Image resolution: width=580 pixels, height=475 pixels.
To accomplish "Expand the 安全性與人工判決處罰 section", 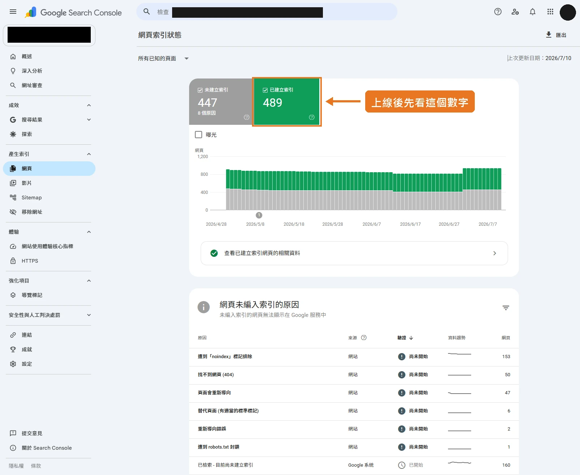I will 89,315.
